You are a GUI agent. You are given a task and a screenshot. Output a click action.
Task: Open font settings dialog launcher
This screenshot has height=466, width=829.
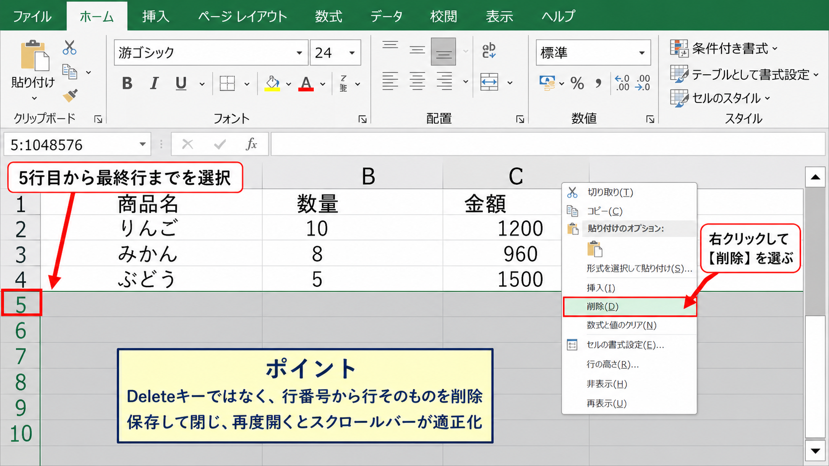(362, 119)
